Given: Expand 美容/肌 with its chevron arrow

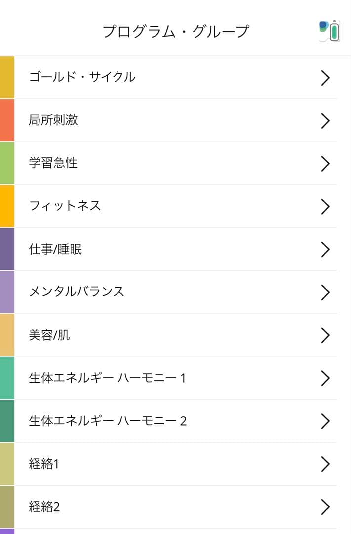Looking at the screenshot, I should [x=325, y=335].
